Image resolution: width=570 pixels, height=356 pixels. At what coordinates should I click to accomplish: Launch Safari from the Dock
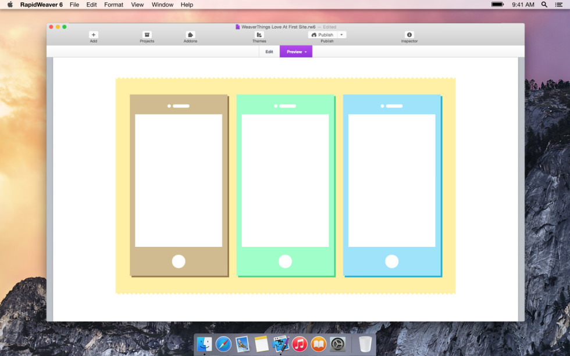click(223, 344)
